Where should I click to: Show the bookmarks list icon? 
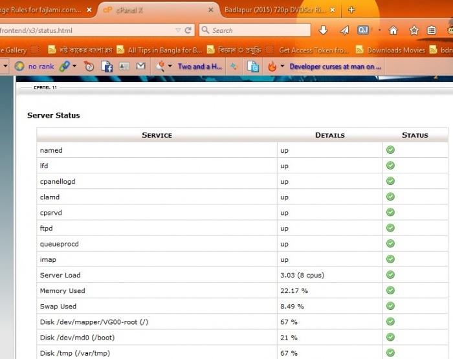click(x=432, y=30)
